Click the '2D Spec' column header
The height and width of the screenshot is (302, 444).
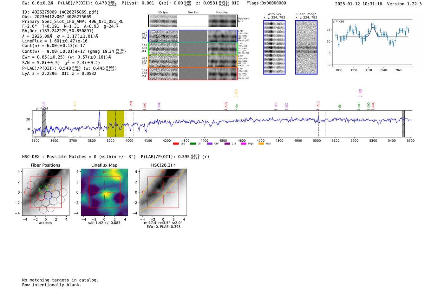163,13
